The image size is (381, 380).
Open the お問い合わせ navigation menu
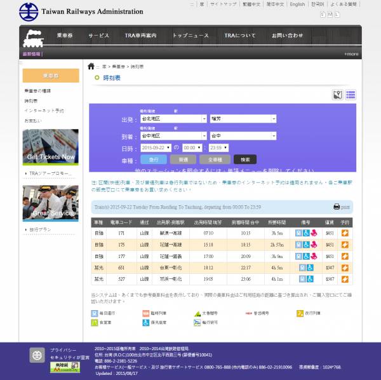pos(288,36)
